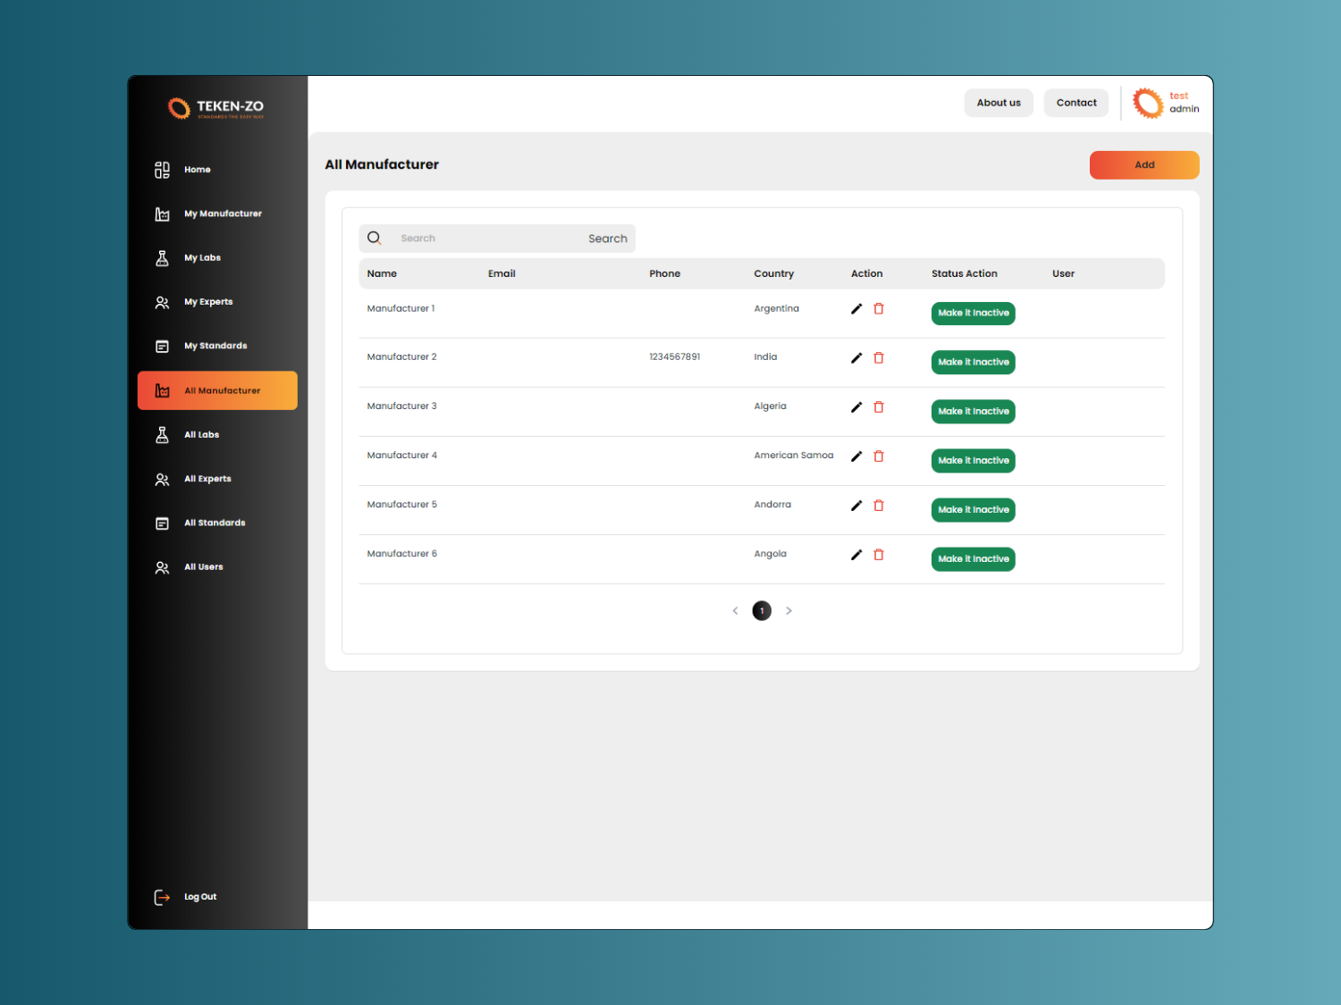Screen dimensions: 1341x1005
Task: Click trash icon in Manufacturer 6 row
Action: 879,555
